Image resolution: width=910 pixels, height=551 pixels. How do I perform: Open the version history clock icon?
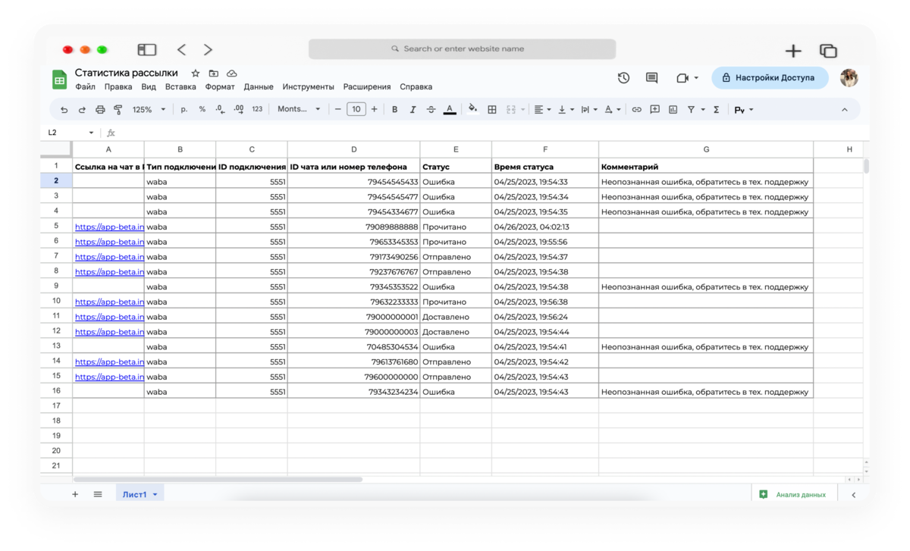click(623, 78)
